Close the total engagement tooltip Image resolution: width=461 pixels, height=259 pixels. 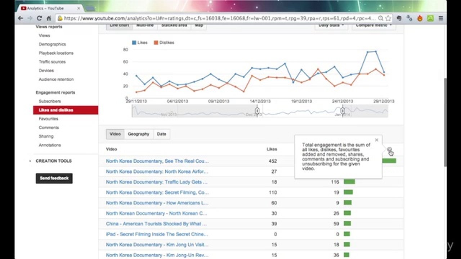click(377, 140)
